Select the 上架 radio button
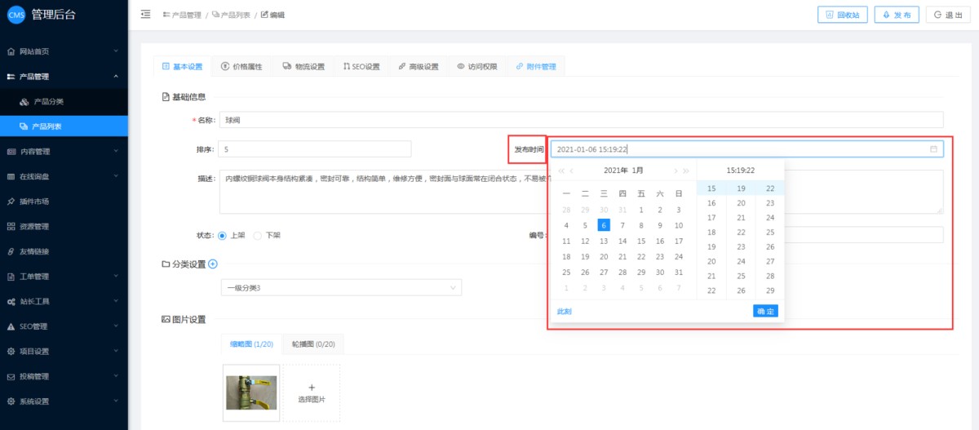This screenshot has width=979, height=430. click(223, 235)
